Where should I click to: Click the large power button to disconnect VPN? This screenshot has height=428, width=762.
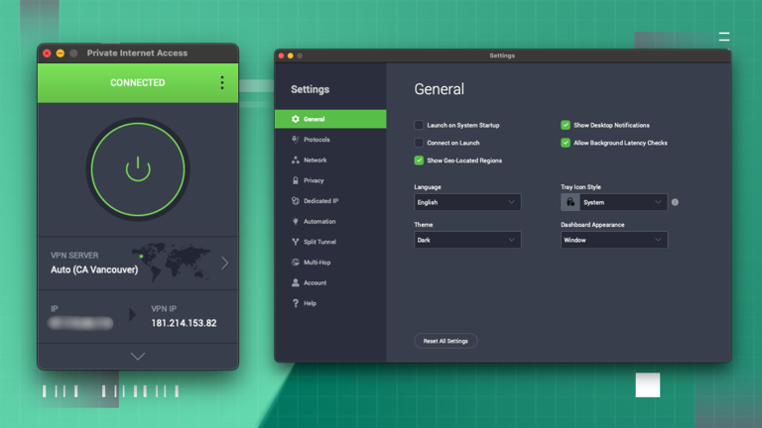tap(138, 168)
